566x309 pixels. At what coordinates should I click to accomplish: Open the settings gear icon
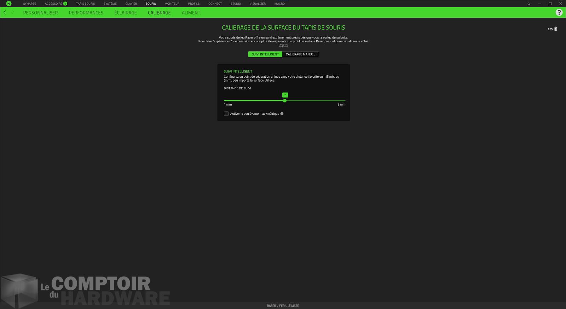(x=529, y=4)
